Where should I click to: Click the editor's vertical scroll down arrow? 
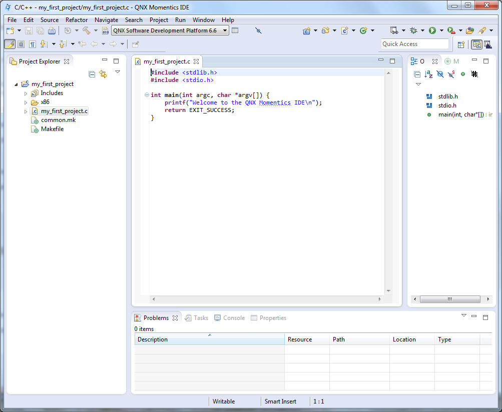point(388,291)
